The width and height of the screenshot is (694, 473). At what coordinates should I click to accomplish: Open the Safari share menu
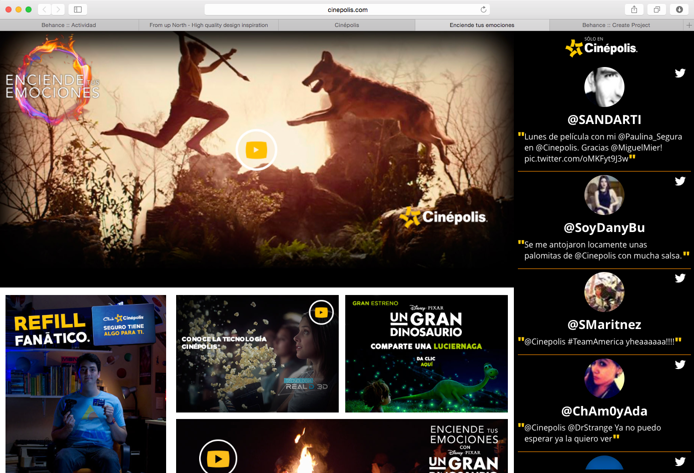(x=634, y=9)
